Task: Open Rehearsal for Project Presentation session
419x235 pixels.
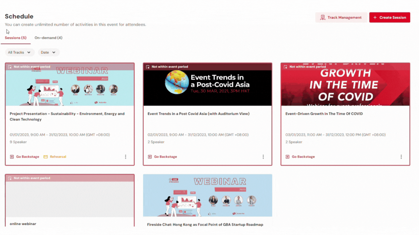Action: pyautogui.click(x=55, y=157)
